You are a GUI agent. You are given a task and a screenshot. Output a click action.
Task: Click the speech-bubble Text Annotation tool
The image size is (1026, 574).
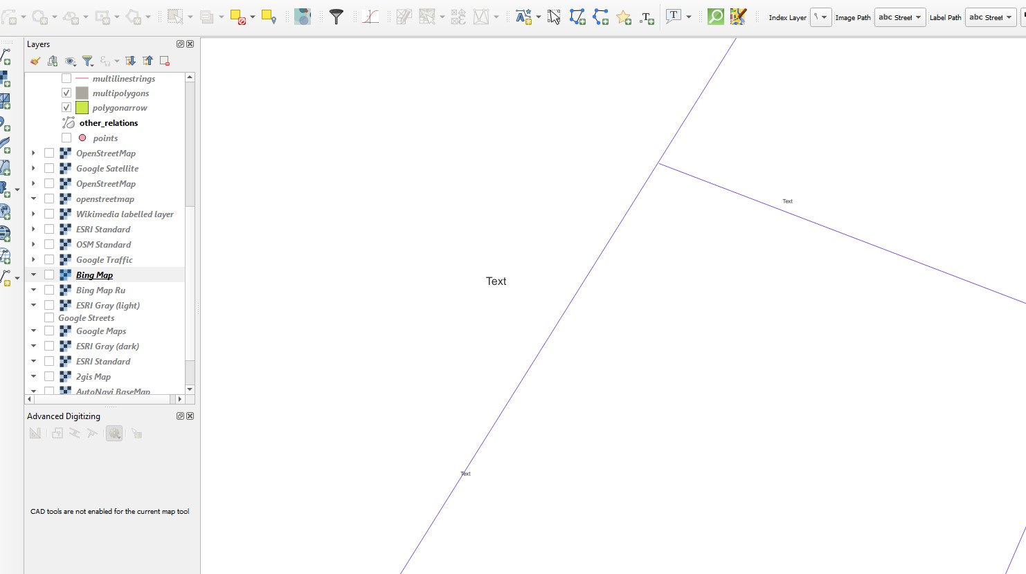(674, 17)
